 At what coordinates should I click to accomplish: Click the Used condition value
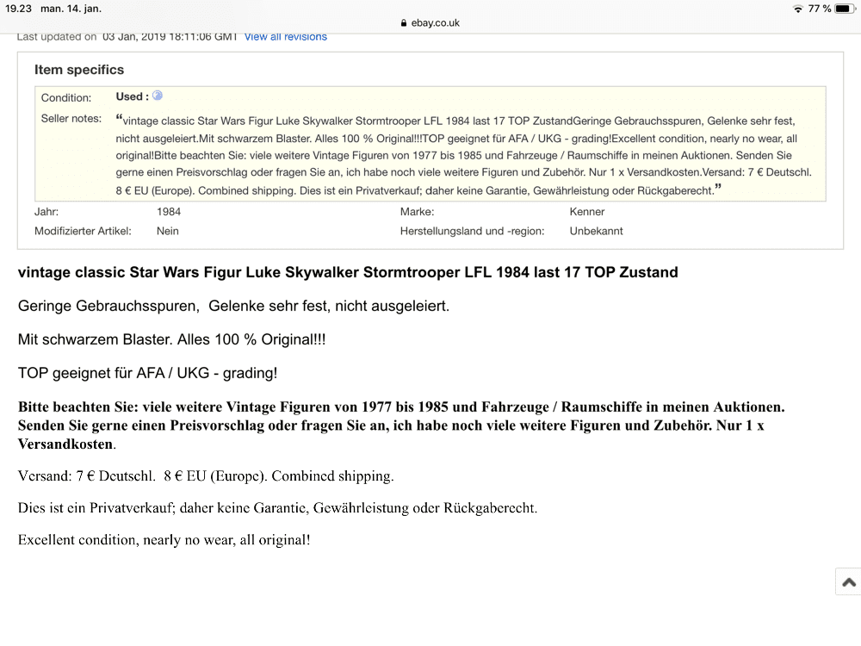click(x=132, y=96)
